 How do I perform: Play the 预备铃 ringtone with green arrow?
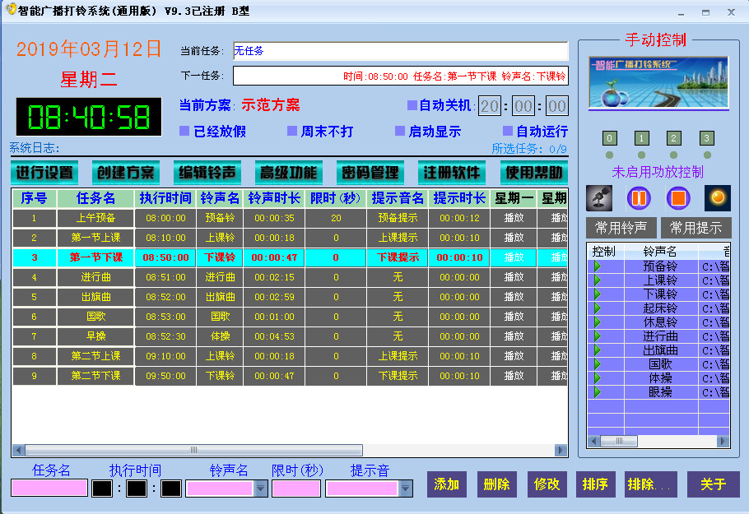point(598,266)
